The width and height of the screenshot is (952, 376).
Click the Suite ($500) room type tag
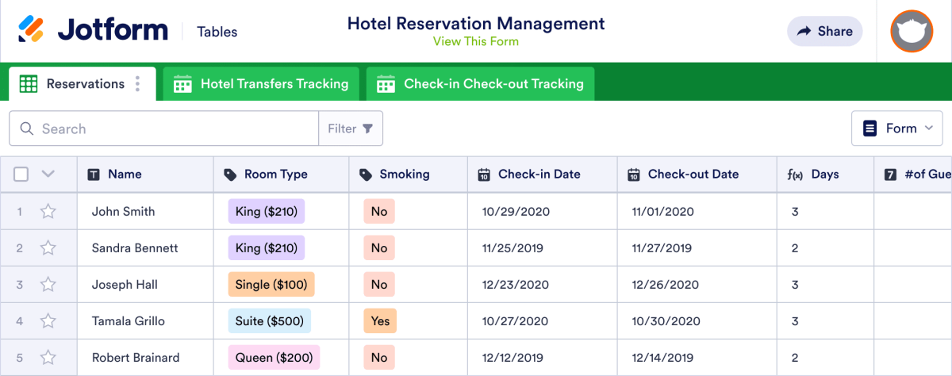[269, 321]
